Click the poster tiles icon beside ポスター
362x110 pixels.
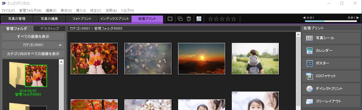click(x=309, y=63)
